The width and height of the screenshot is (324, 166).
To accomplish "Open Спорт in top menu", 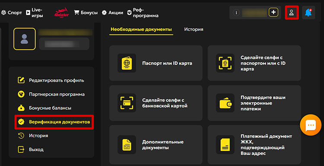I will pyautogui.click(x=15, y=13).
